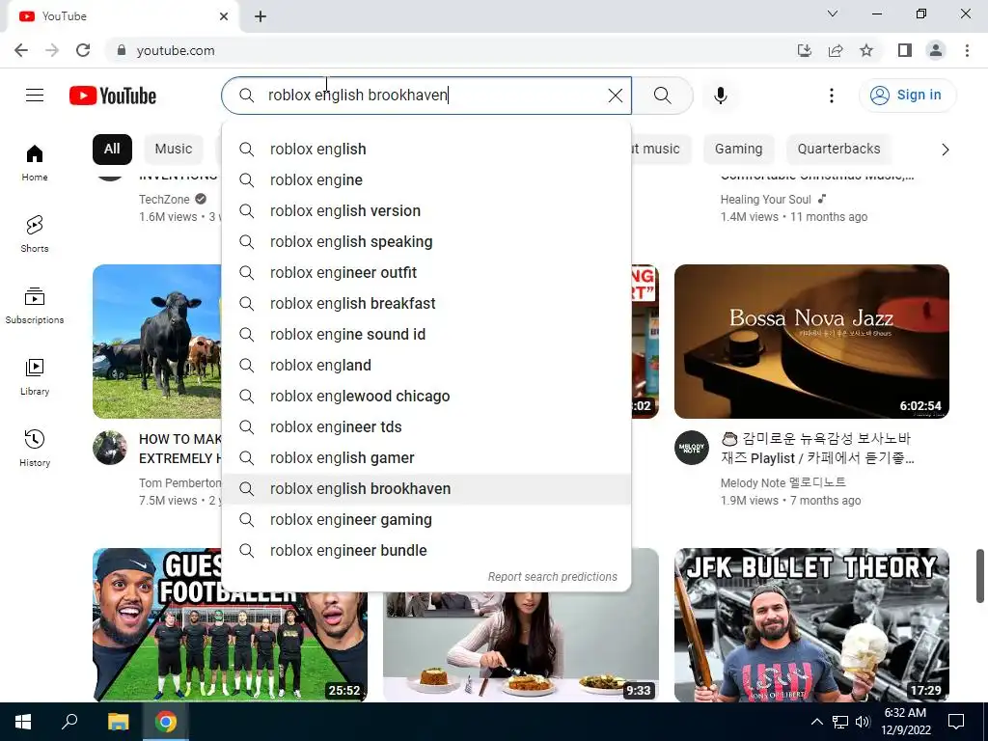Open File Explorer from the taskbar
This screenshot has height=741, width=988.
coord(118,722)
